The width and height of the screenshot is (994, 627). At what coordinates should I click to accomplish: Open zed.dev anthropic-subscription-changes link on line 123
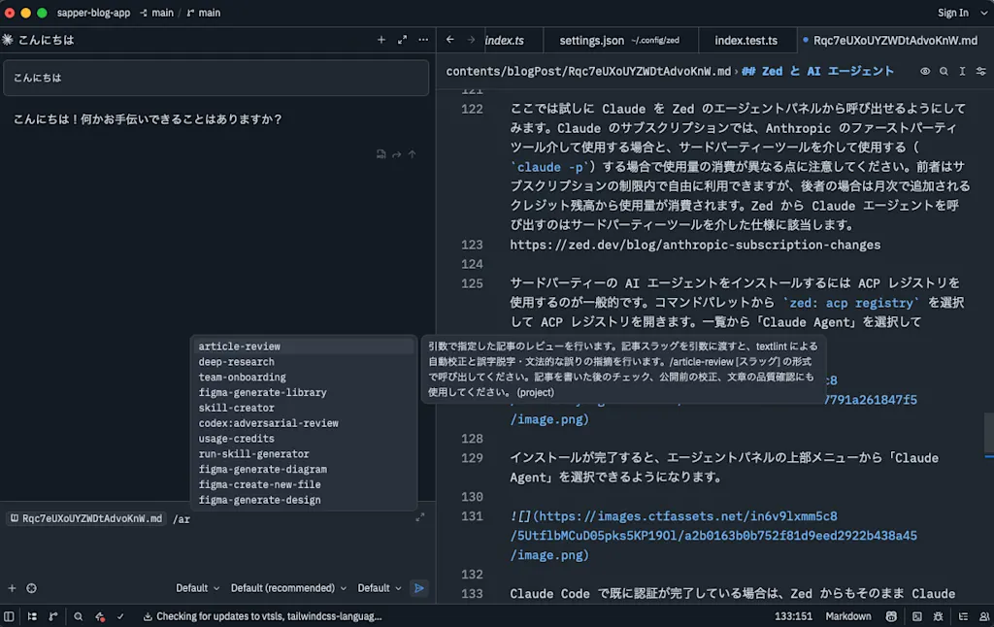695,245
